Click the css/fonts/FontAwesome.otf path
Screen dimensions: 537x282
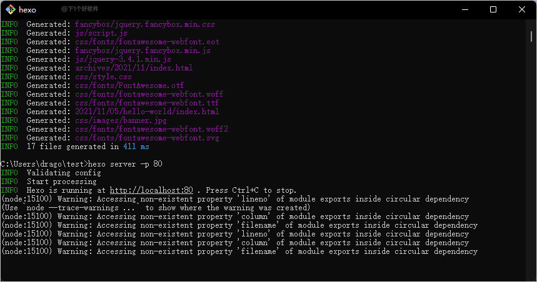pos(129,85)
